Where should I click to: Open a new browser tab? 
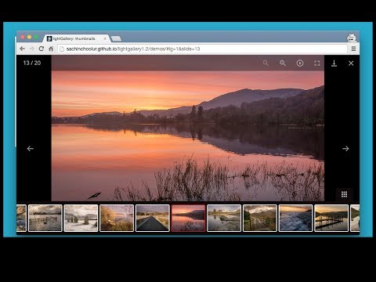point(116,38)
